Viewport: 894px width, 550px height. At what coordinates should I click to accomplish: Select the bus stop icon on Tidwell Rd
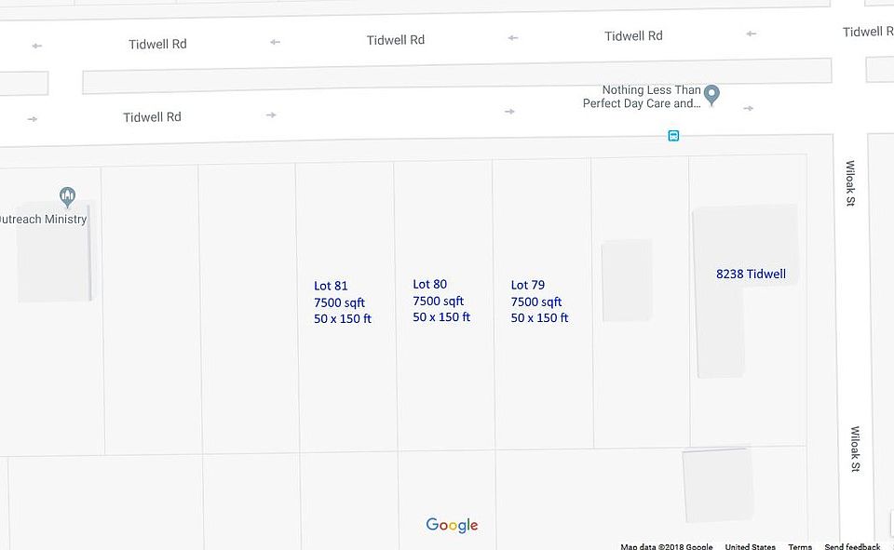(x=673, y=136)
